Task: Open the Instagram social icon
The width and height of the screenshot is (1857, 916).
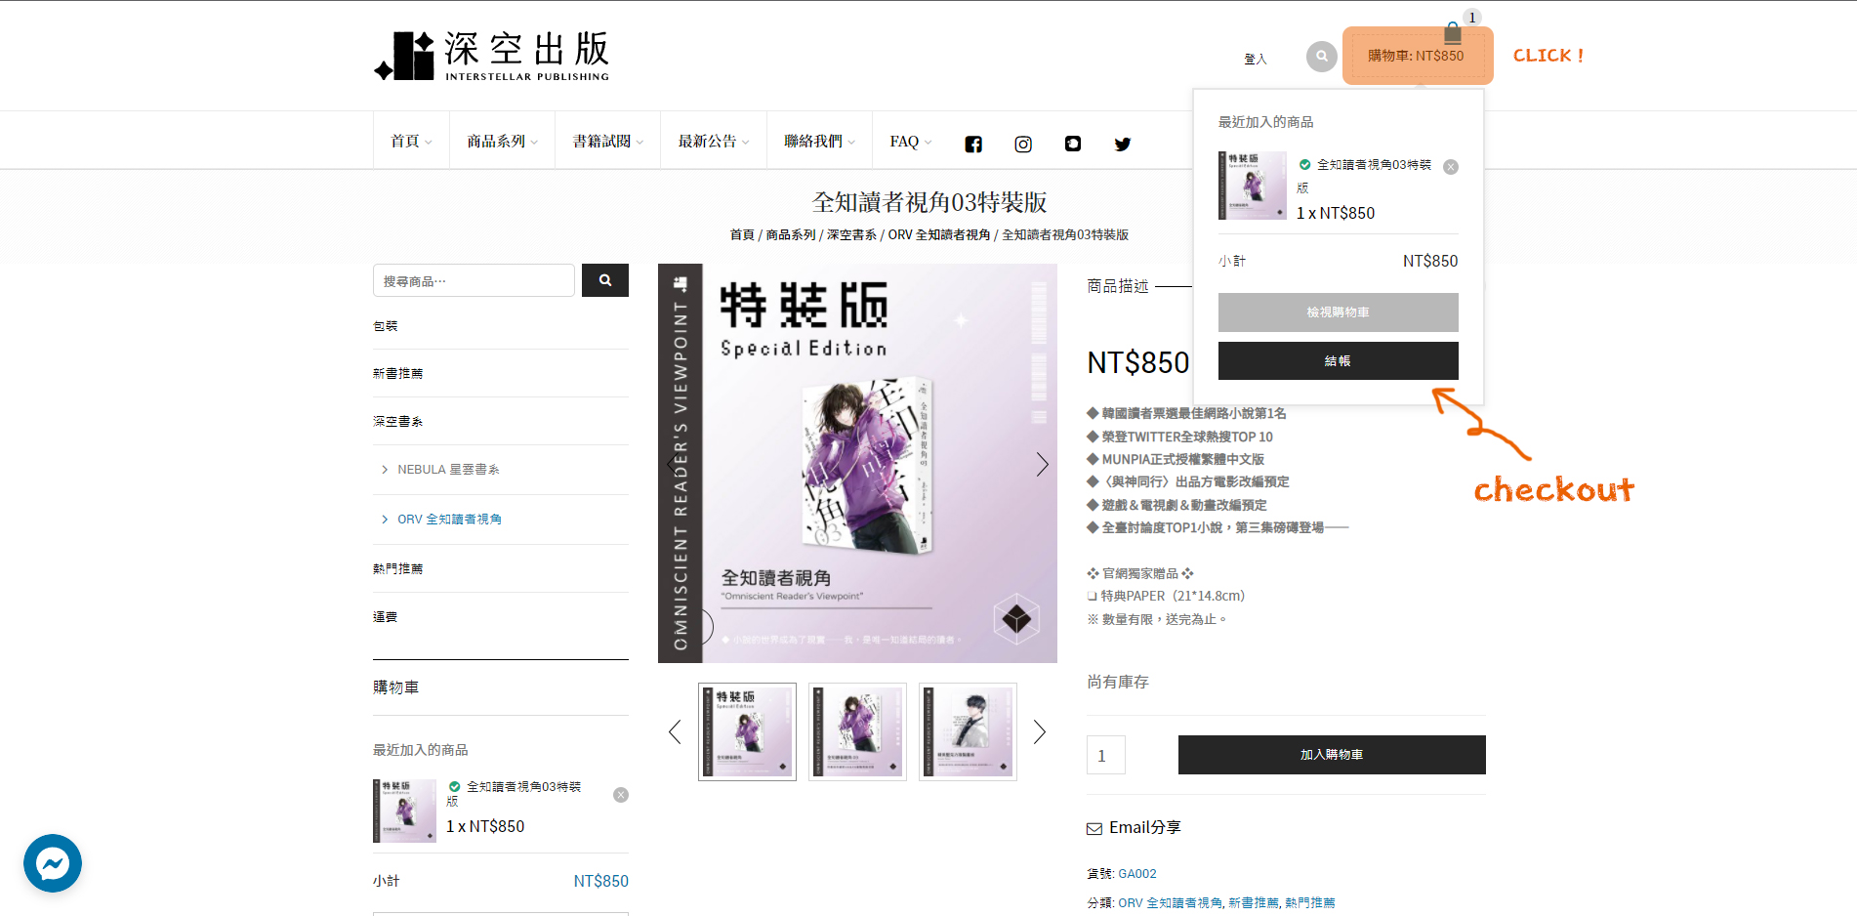Action: [x=1023, y=144]
